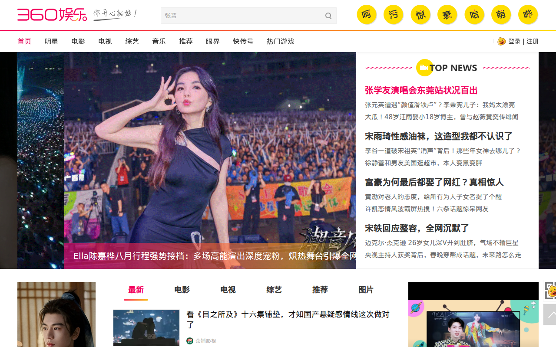This screenshot has height=347, width=556.
Task: Open 热门游戏 in the navigation bar
Action: click(x=280, y=41)
